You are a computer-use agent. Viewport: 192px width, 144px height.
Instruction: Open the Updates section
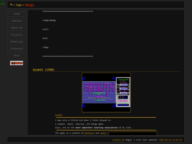pos(17,21)
